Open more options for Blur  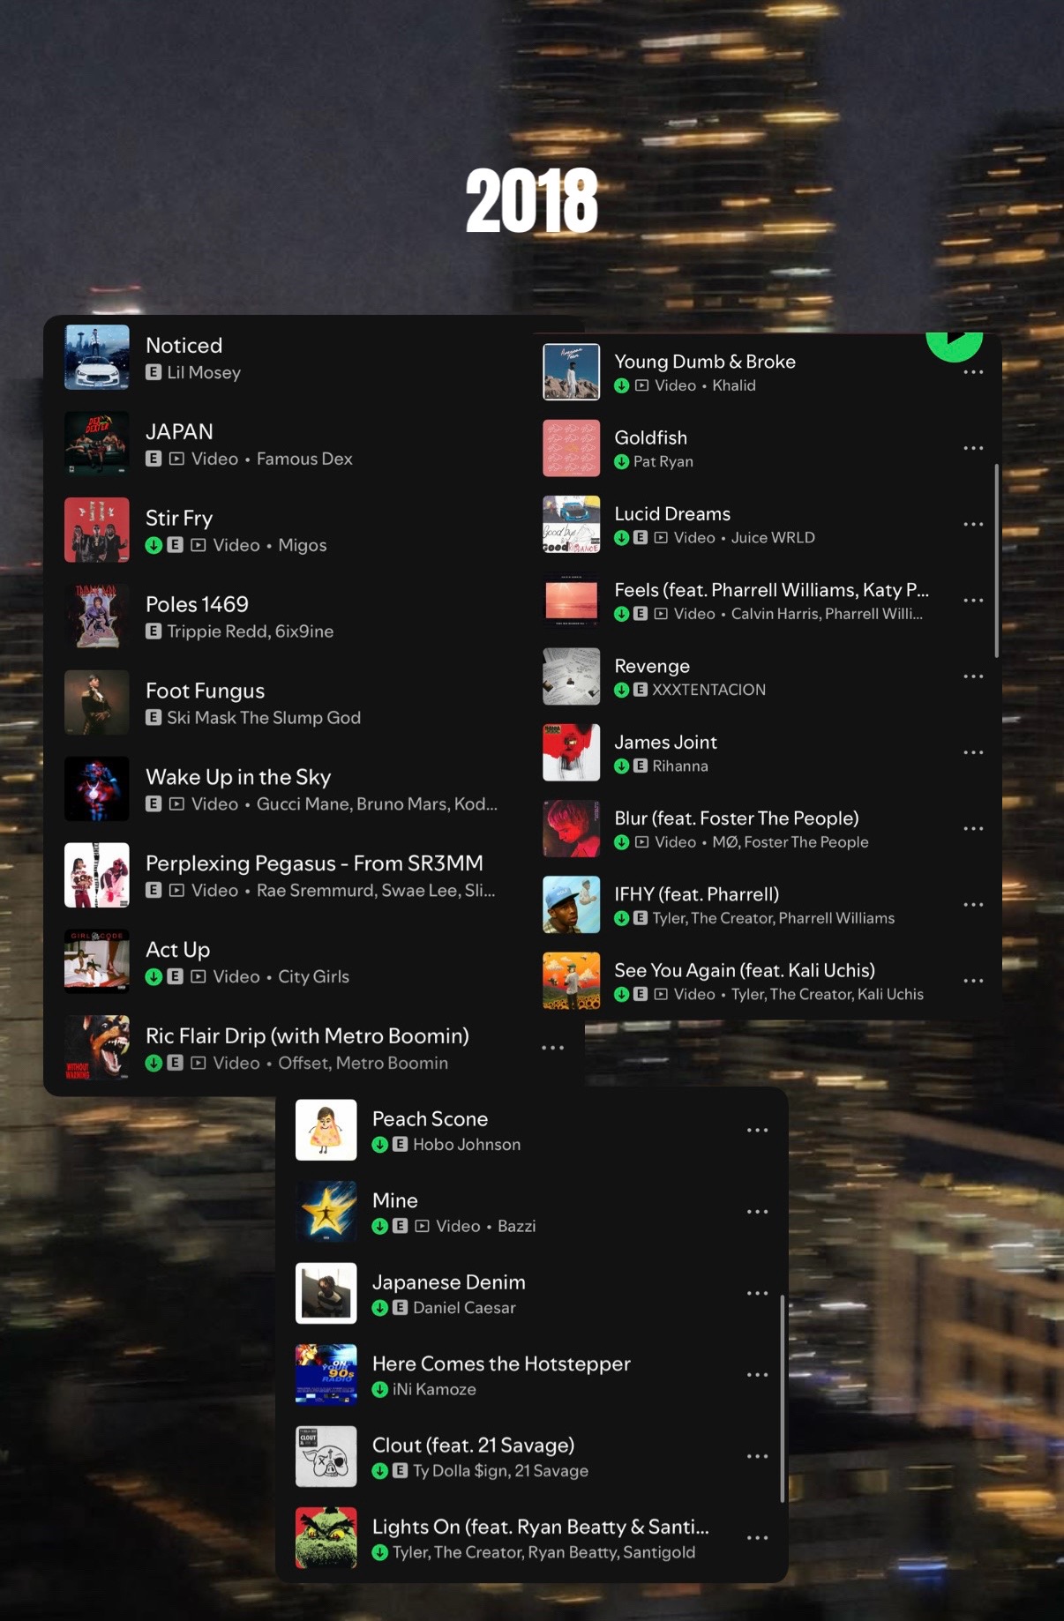(x=973, y=829)
